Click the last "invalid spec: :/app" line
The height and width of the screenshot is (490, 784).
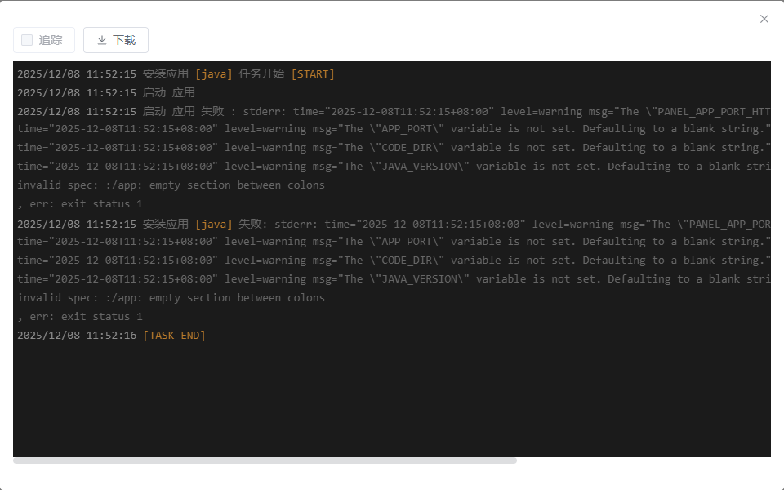[171, 298]
